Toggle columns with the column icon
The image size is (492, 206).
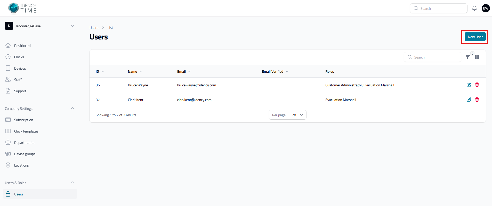click(477, 57)
